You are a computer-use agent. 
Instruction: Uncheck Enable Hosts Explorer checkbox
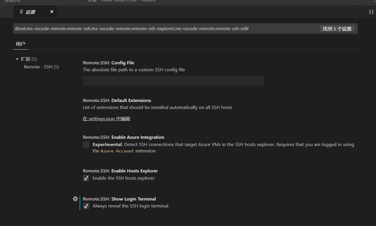pos(86,178)
